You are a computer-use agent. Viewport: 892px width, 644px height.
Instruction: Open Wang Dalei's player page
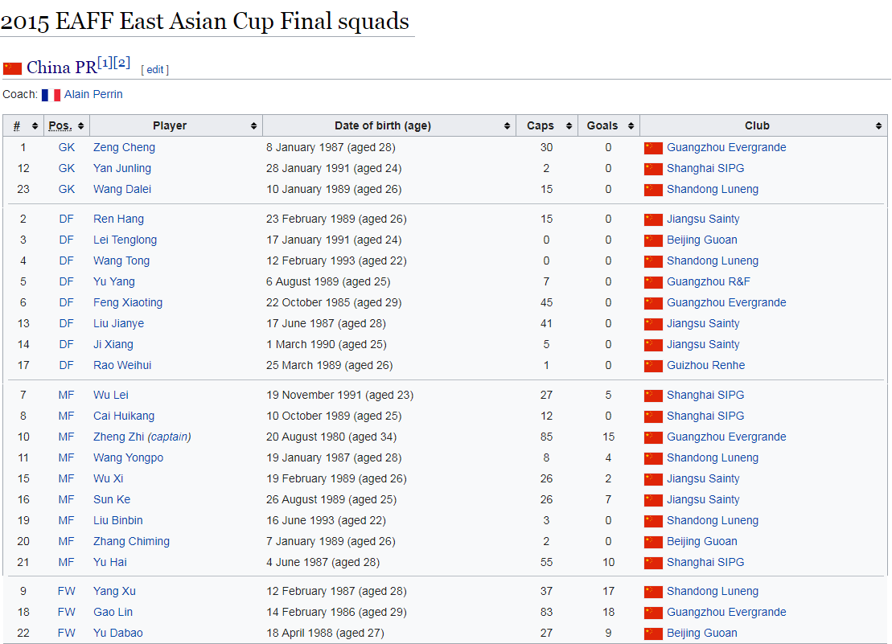[x=122, y=189]
